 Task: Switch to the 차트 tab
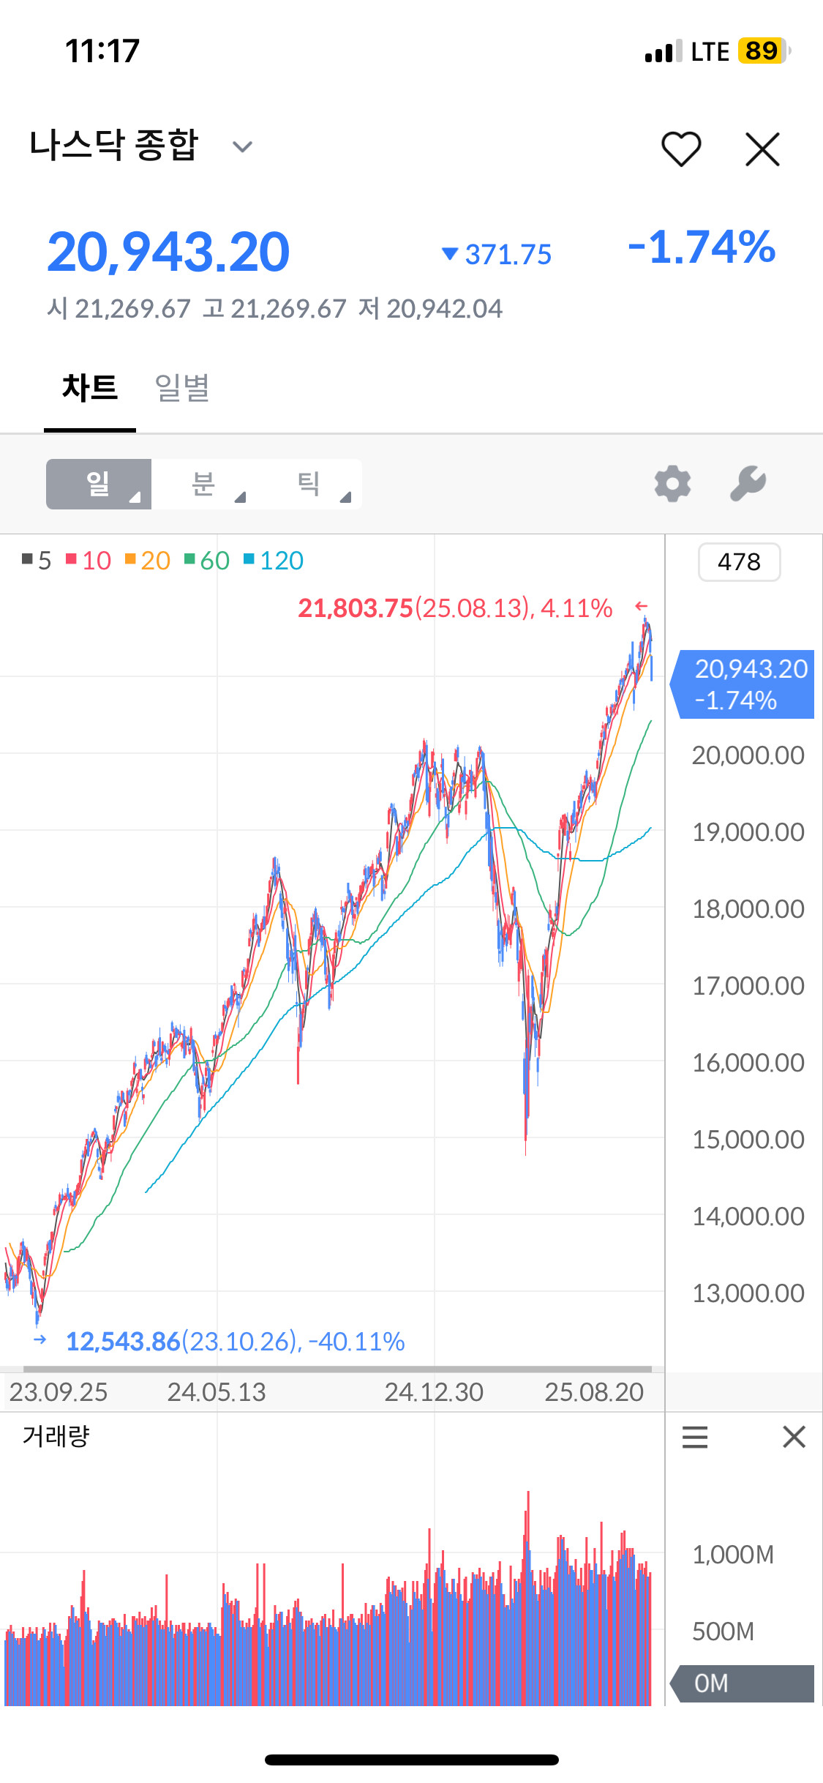pos(90,388)
